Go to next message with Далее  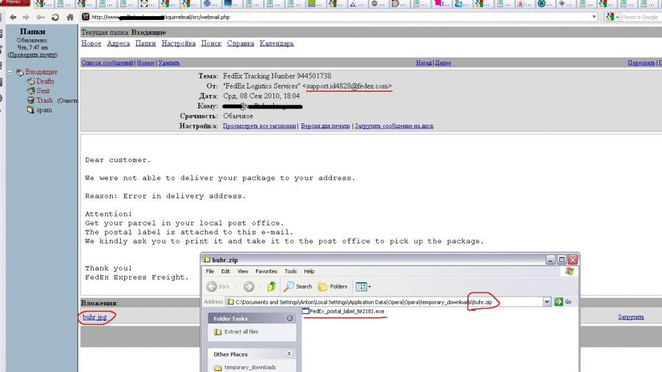443,63
